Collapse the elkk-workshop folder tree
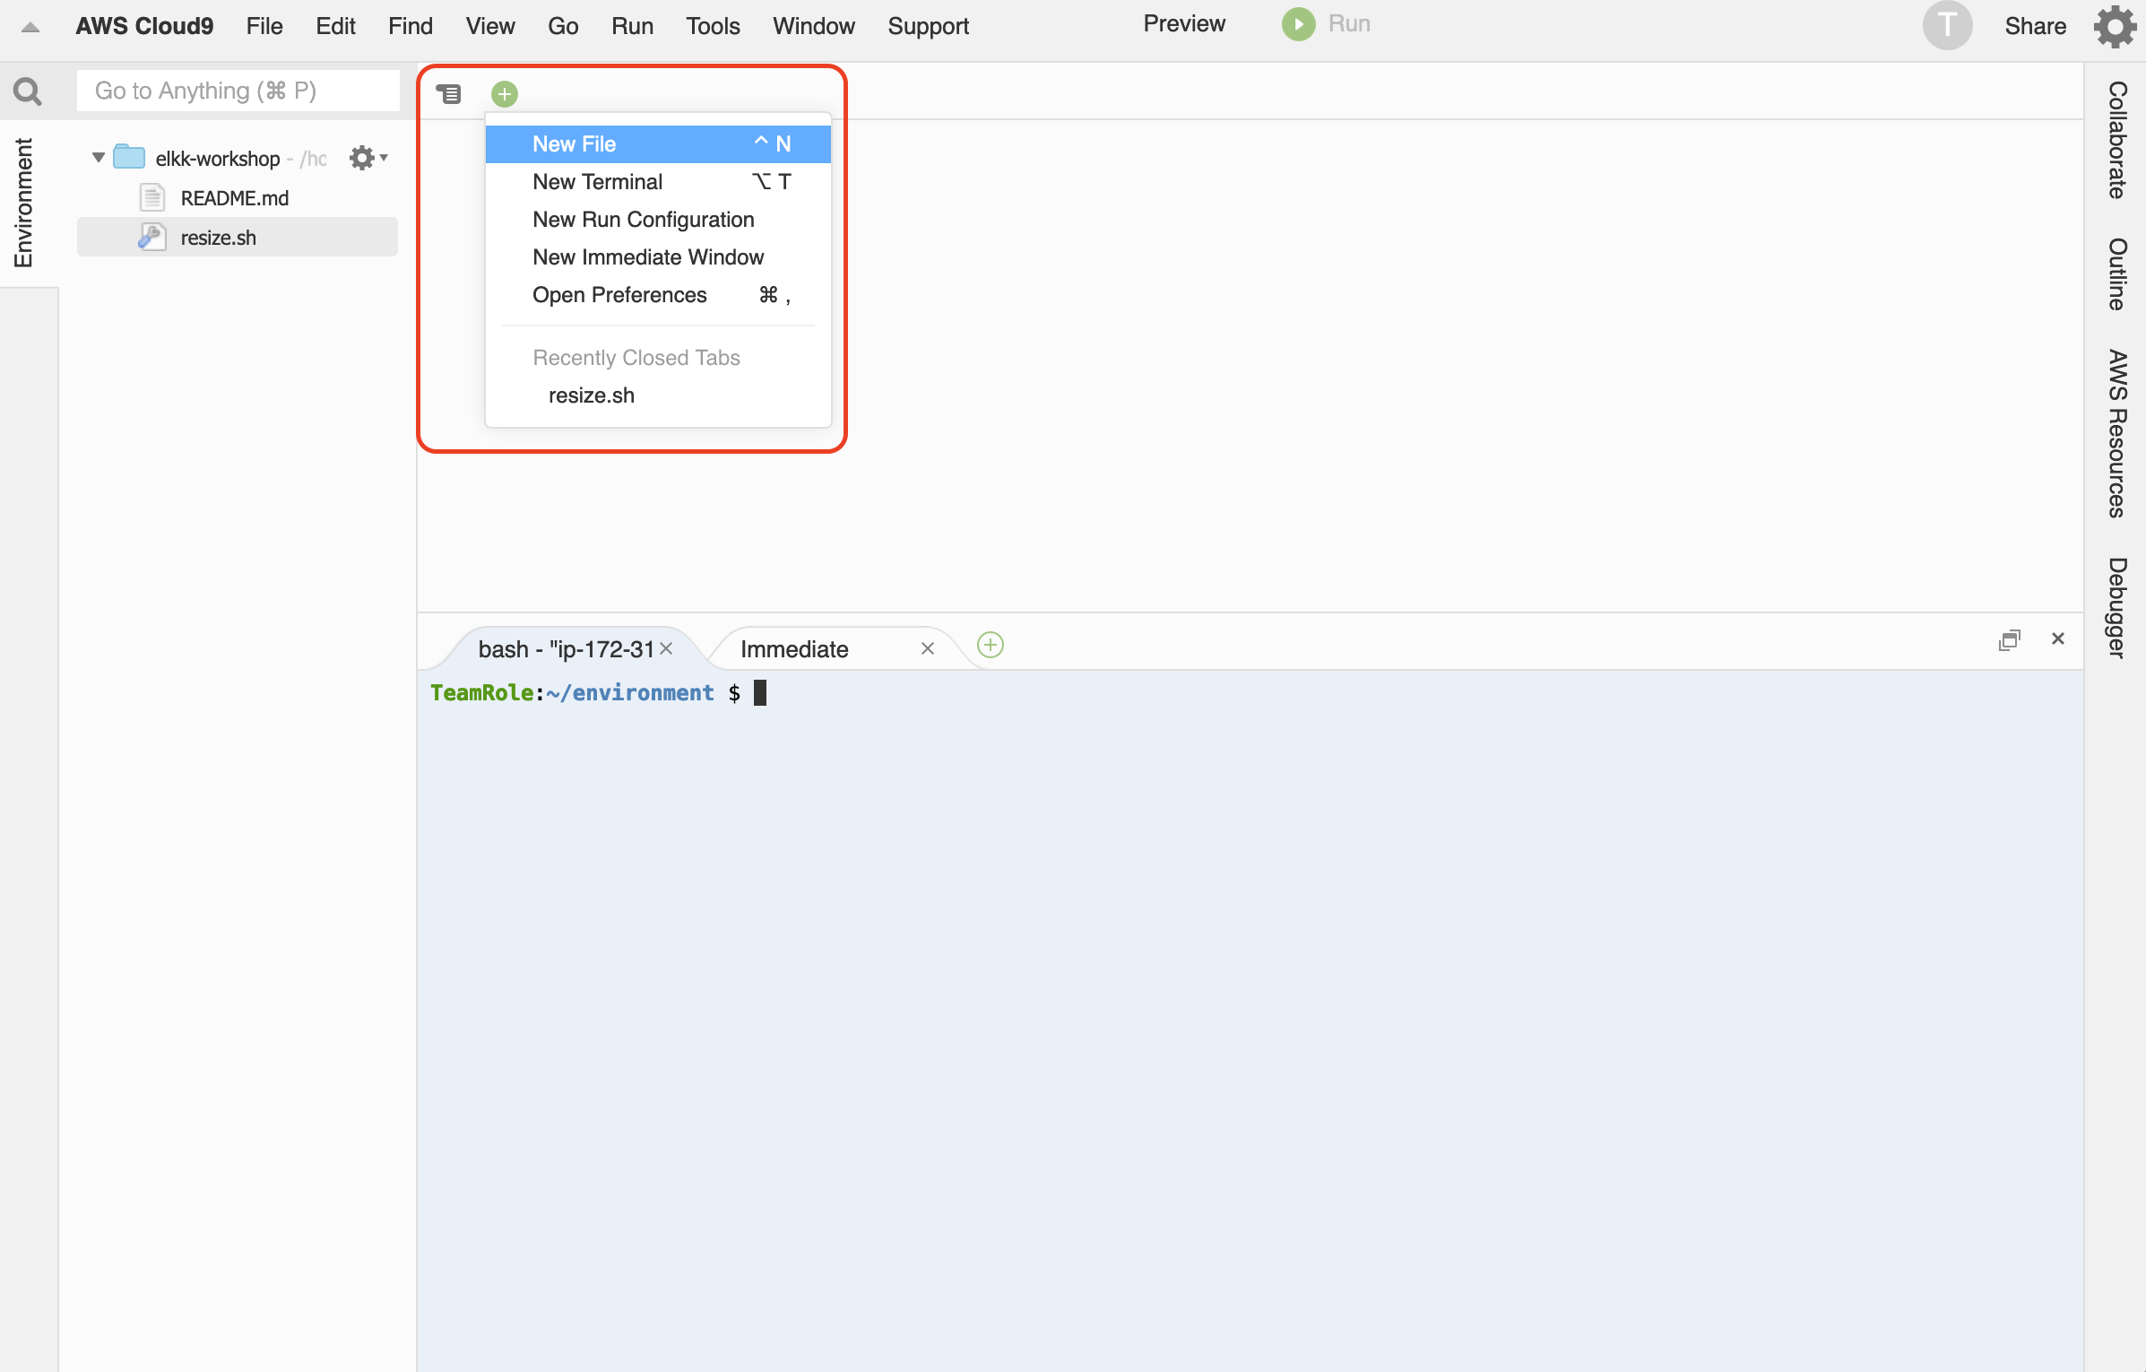The image size is (2146, 1372). point(99,158)
